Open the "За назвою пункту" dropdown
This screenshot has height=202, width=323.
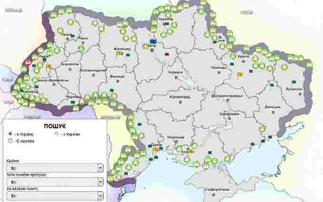55,195
